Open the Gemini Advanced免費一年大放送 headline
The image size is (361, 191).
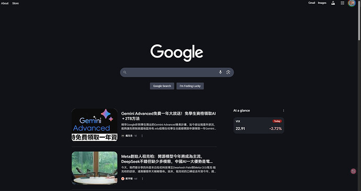[168, 116]
